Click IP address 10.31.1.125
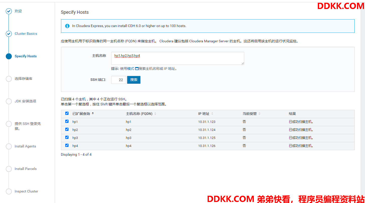 [x=207, y=138]
